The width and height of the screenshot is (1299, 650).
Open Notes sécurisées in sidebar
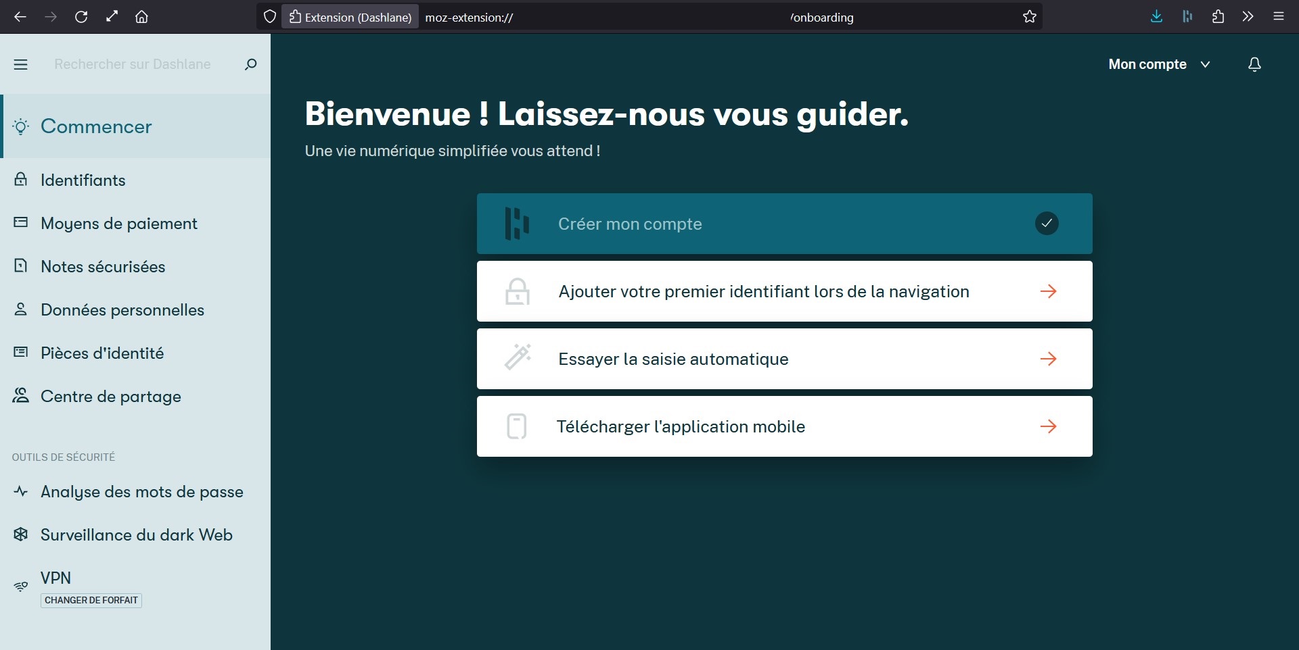tap(103, 267)
